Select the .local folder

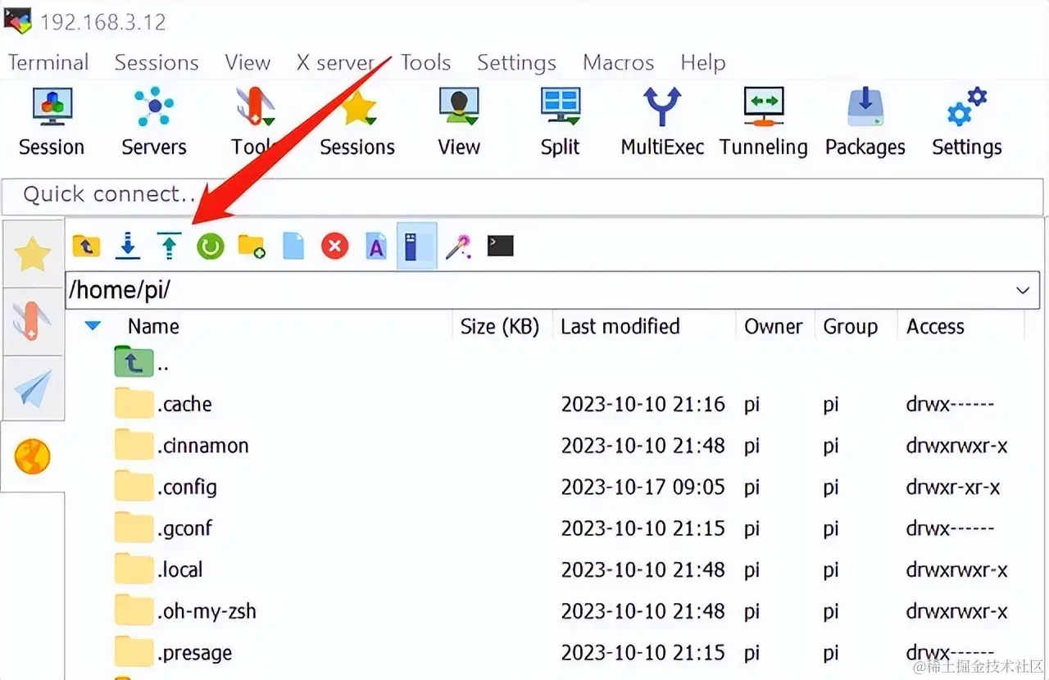[x=158, y=569]
